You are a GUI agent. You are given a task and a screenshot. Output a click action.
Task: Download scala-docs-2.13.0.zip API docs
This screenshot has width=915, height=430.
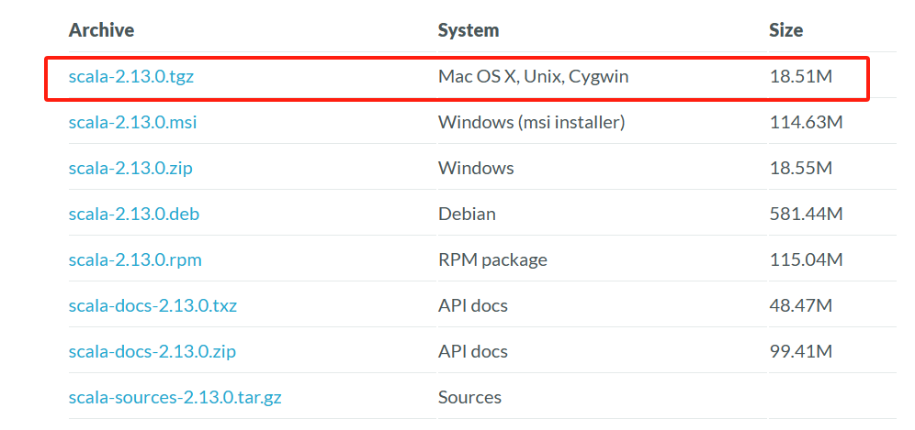[152, 351]
